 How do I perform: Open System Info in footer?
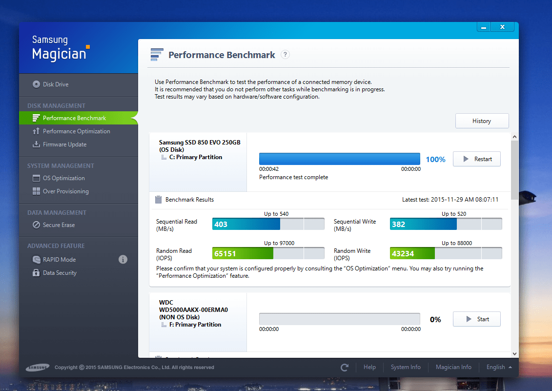coord(406,367)
